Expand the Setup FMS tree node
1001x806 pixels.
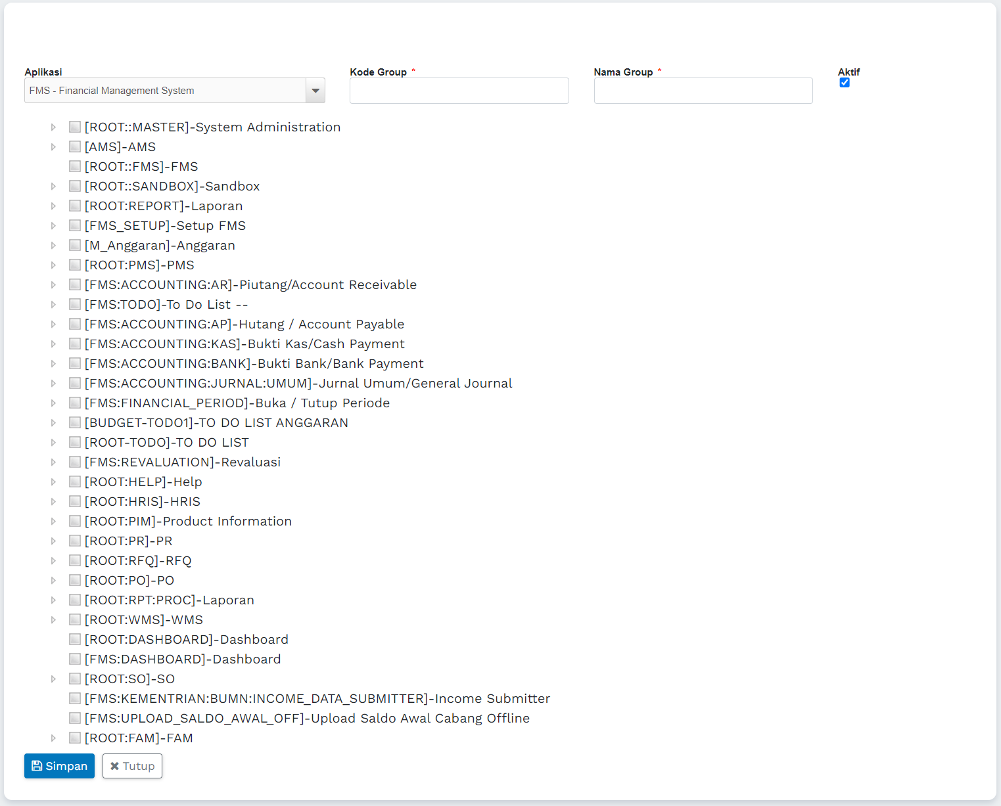(54, 225)
